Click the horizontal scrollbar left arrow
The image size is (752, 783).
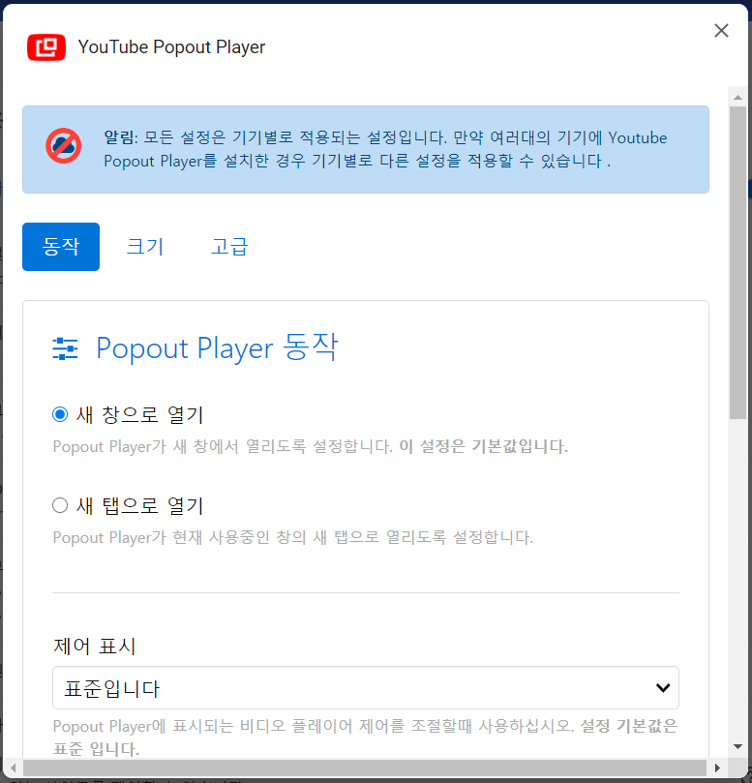point(13,768)
